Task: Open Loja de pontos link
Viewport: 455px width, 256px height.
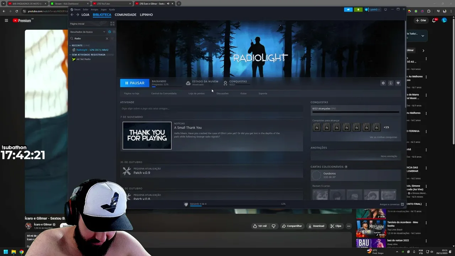Action: click(197, 94)
